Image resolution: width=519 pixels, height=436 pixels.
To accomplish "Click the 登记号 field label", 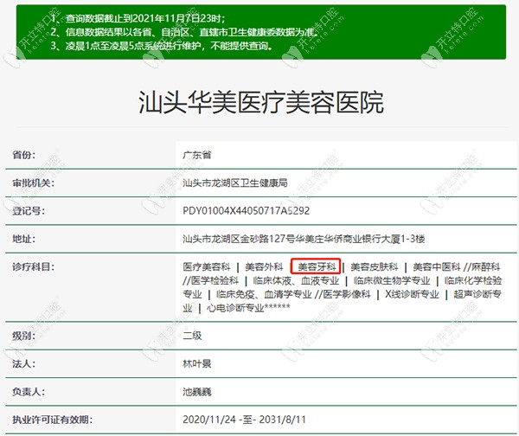I will coord(29,211).
